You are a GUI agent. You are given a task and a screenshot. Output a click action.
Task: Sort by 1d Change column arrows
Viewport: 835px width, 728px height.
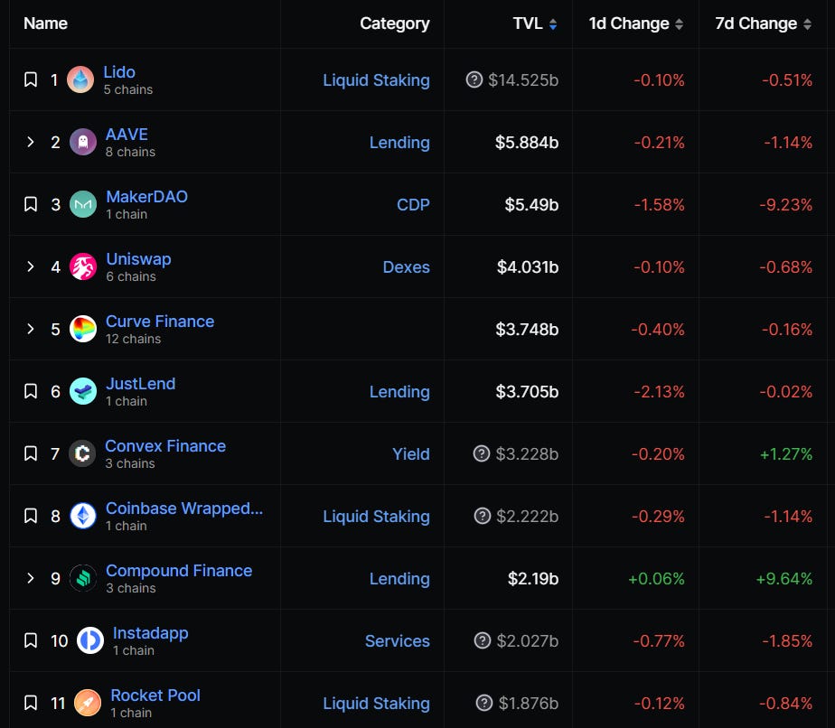[679, 24]
